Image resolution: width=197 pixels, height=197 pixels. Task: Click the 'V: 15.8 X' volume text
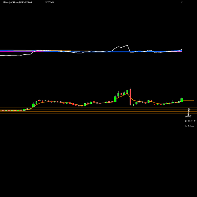[x=190, y=121]
